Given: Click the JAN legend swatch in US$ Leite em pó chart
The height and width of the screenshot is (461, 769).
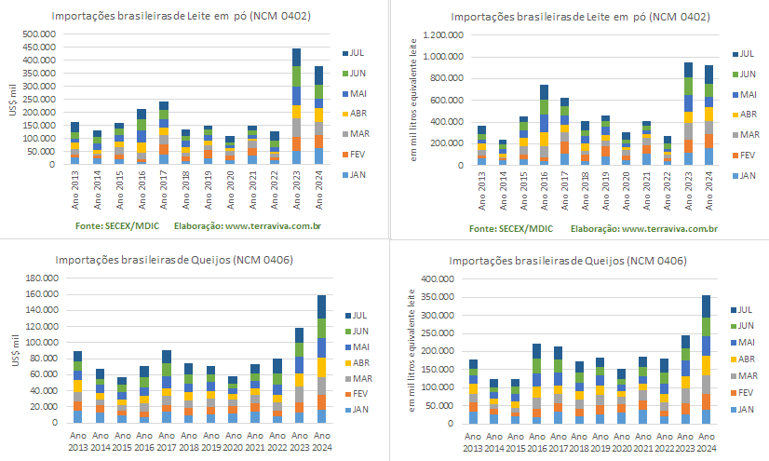Looking at the screenshot, I should tap(345, 175).
